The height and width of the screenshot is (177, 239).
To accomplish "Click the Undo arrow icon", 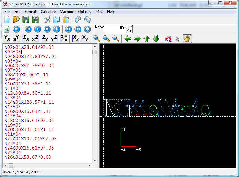I will (78, 20).
